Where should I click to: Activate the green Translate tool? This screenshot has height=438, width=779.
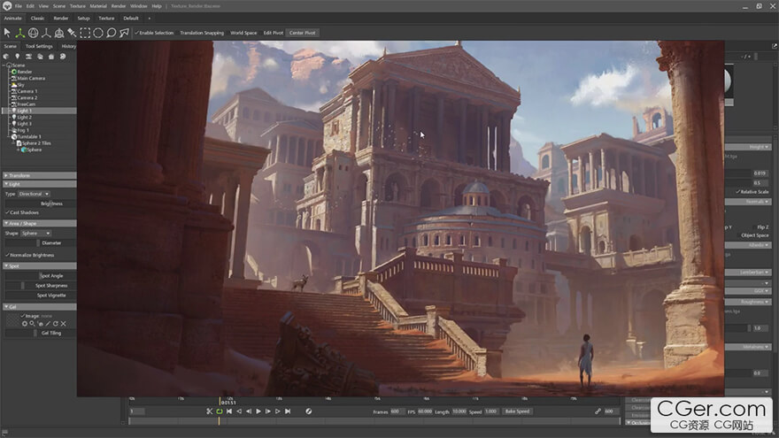[x=19, y=33]
